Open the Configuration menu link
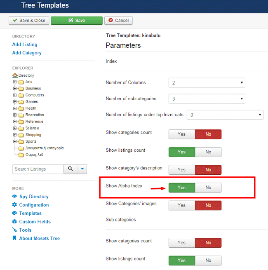This screenshot has width=268, height=270. tap(34, 205)
